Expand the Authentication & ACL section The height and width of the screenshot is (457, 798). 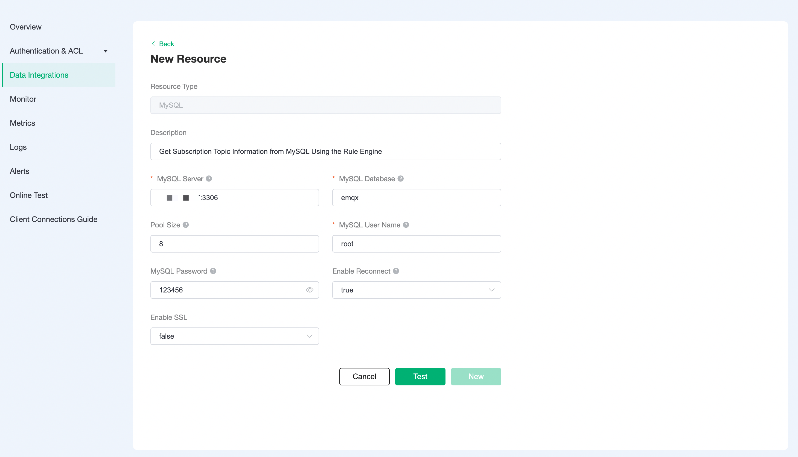[x=106, y=51]
